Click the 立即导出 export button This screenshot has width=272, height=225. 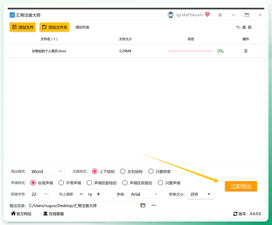(x=241, y=186)
